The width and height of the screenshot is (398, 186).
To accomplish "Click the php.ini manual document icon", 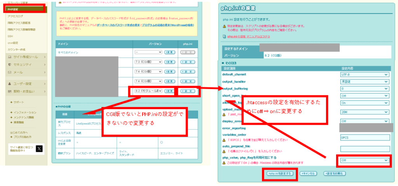I will [x=224, y=36].
